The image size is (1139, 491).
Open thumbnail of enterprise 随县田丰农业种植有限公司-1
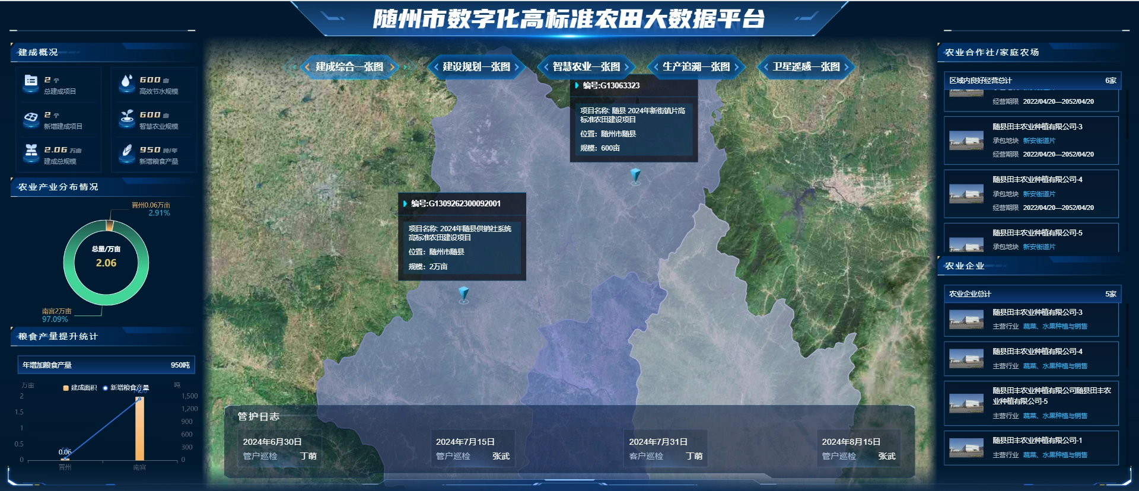[x=966, y=448]
